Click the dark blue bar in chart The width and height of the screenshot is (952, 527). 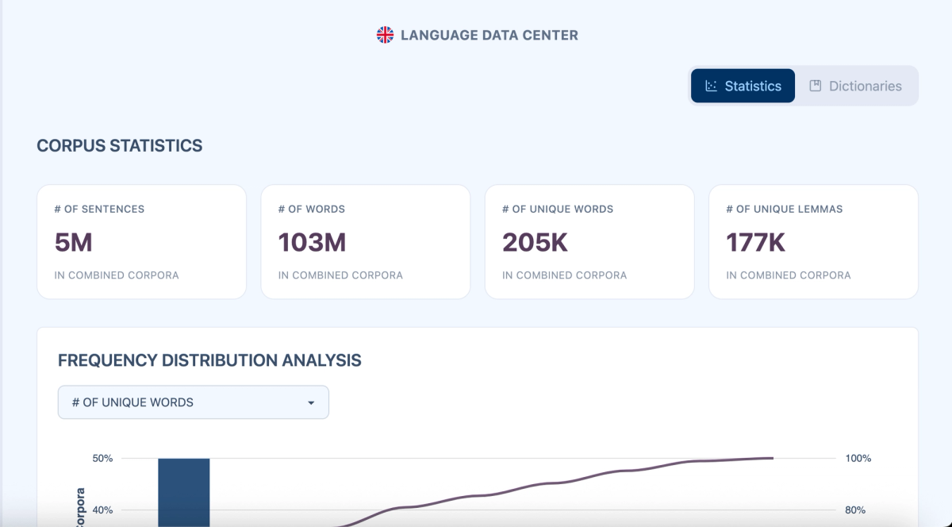[184, 492]
